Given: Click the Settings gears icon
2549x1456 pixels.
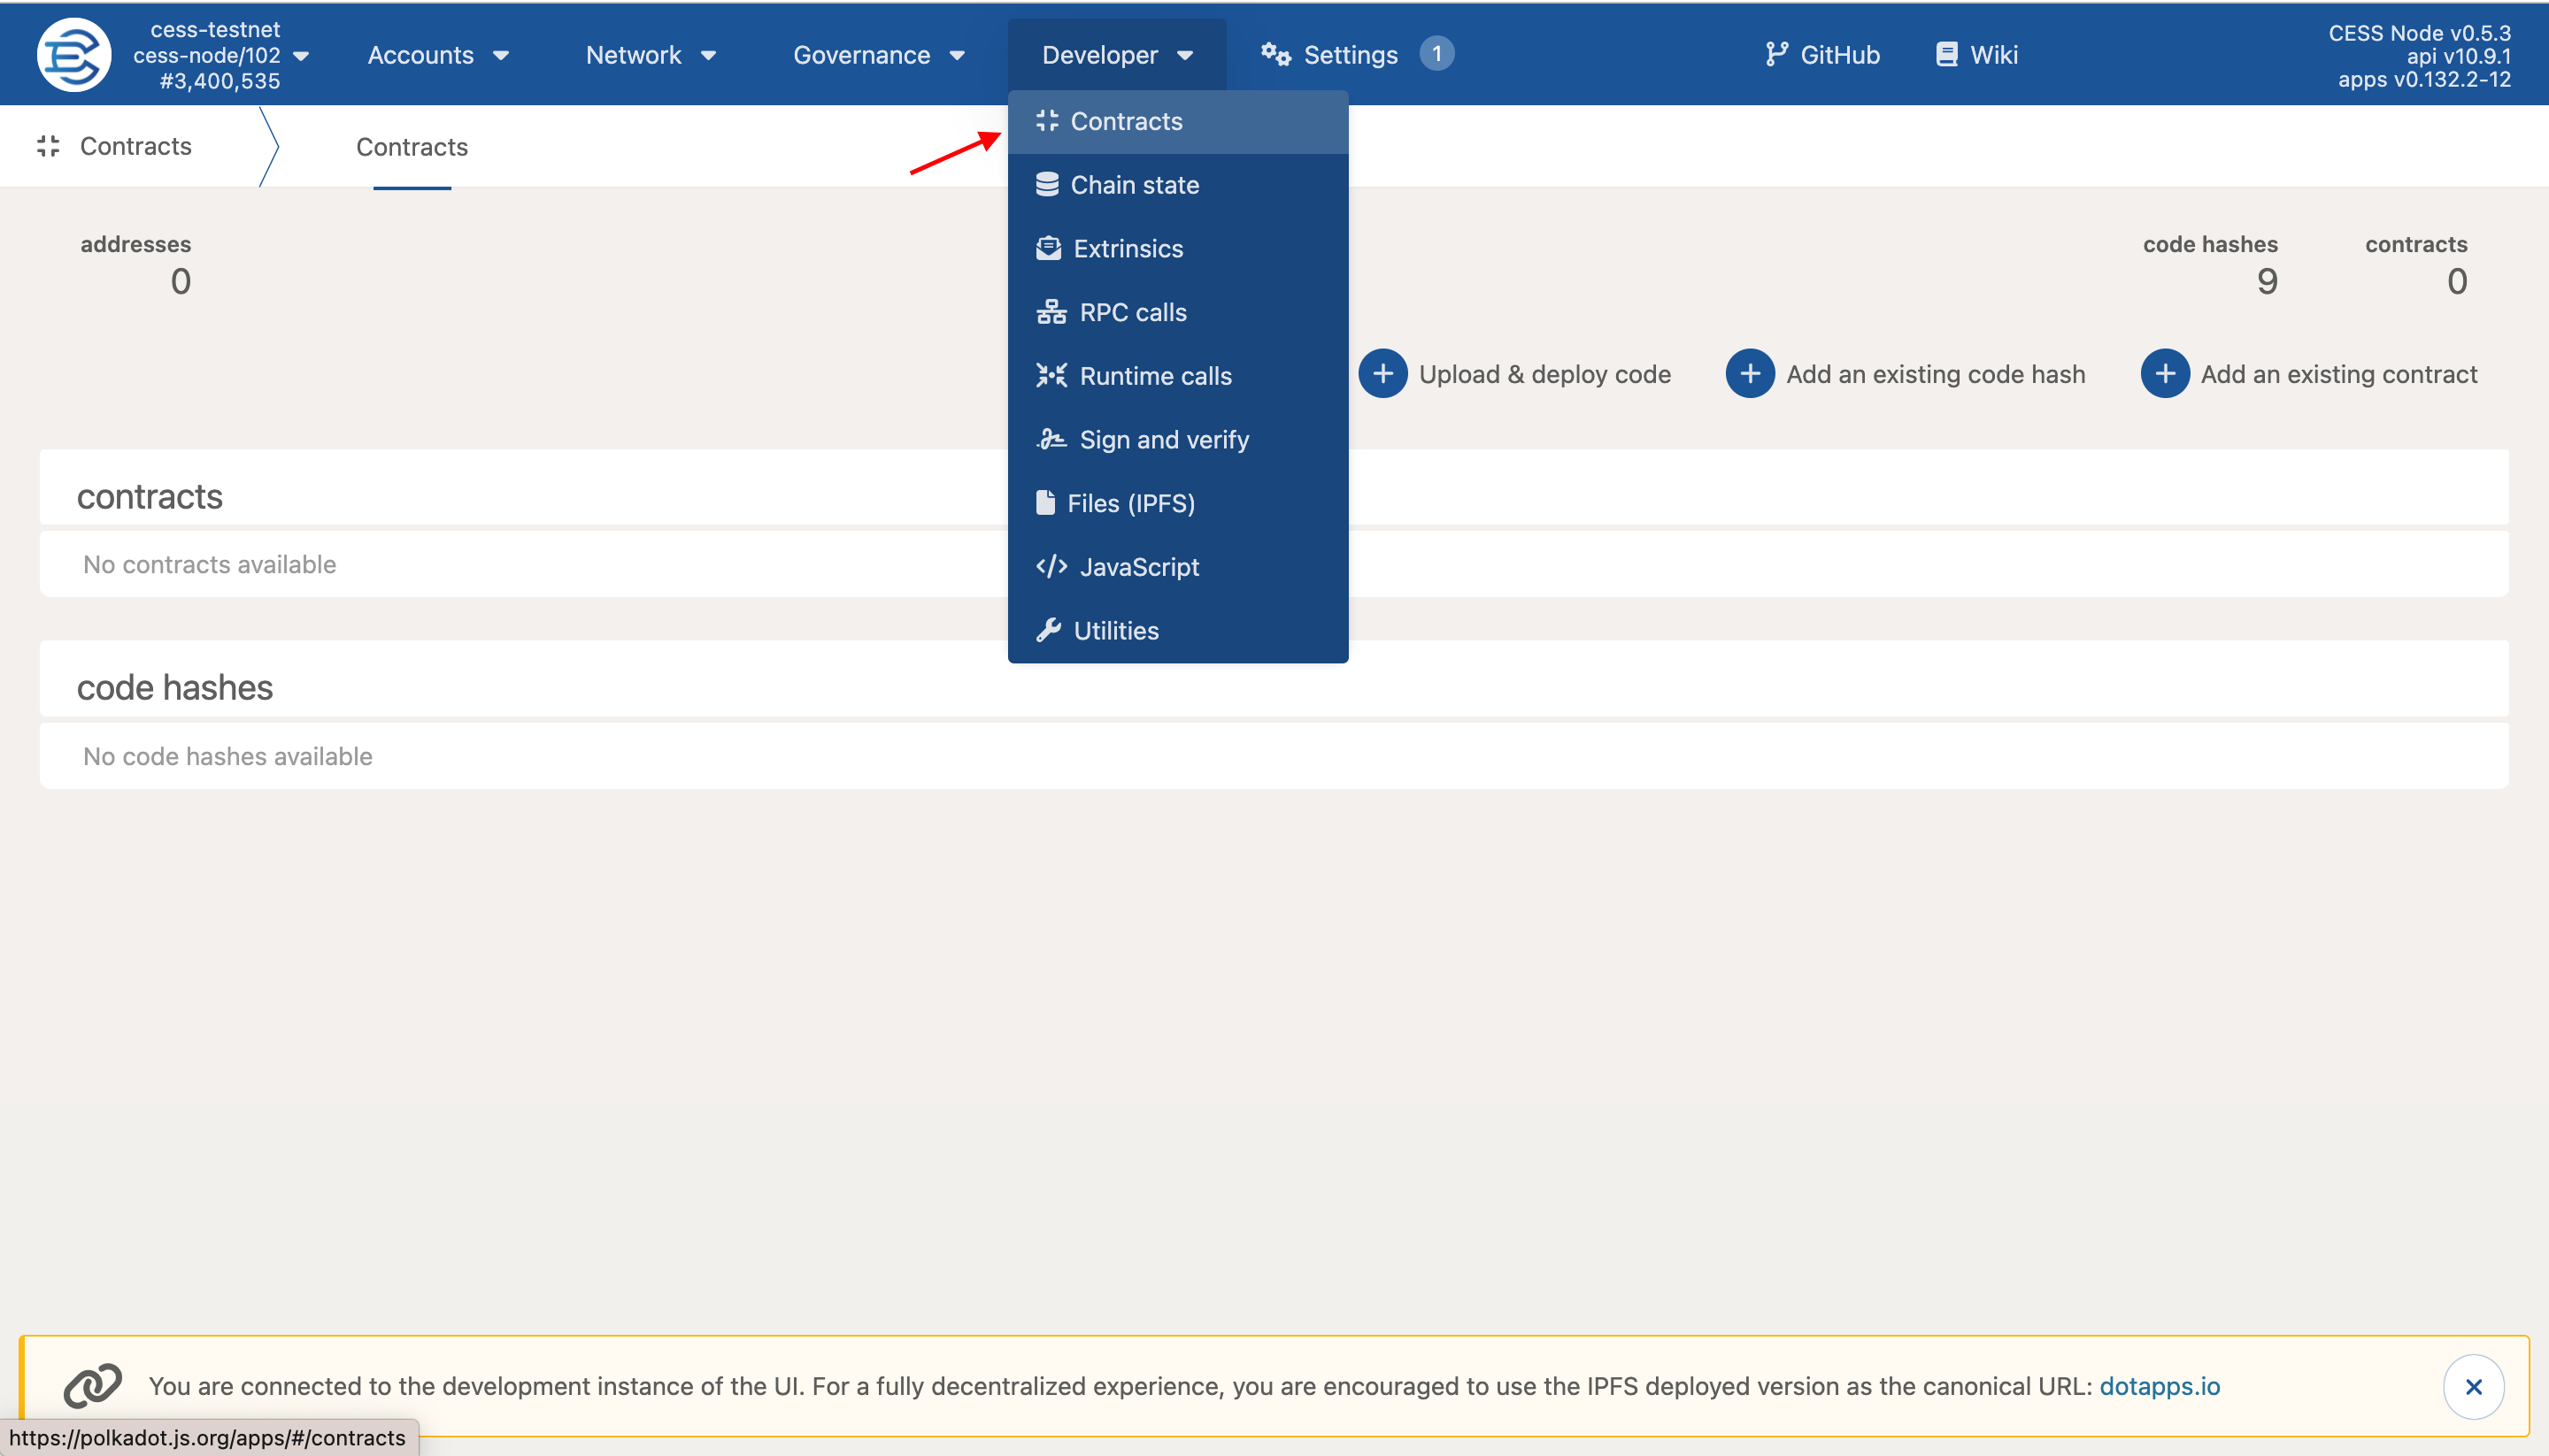Looking at the screenshot, I should [1275, 54].
